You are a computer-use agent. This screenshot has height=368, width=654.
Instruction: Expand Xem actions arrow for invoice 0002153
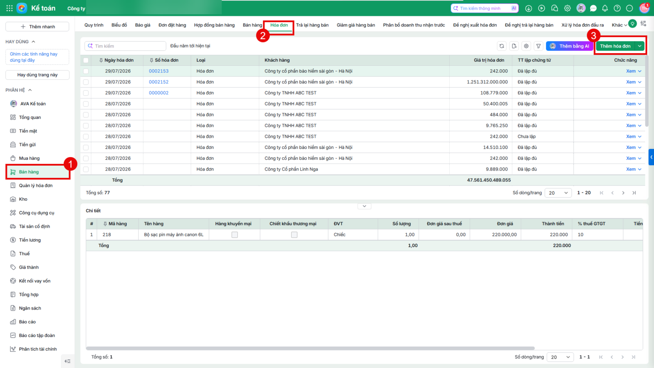(640, 71)
